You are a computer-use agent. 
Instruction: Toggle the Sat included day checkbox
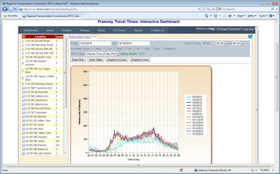[x=143, y=48]
